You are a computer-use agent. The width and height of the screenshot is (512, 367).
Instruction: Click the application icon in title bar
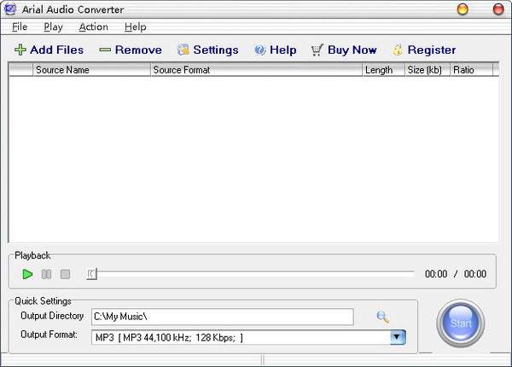pos(9,9)
